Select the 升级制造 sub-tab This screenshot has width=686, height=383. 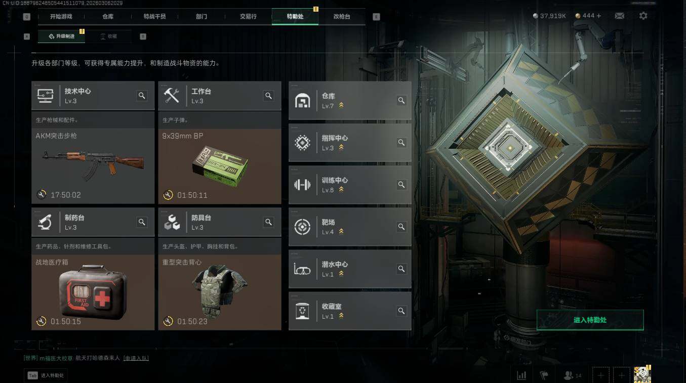tap(65, 36)
